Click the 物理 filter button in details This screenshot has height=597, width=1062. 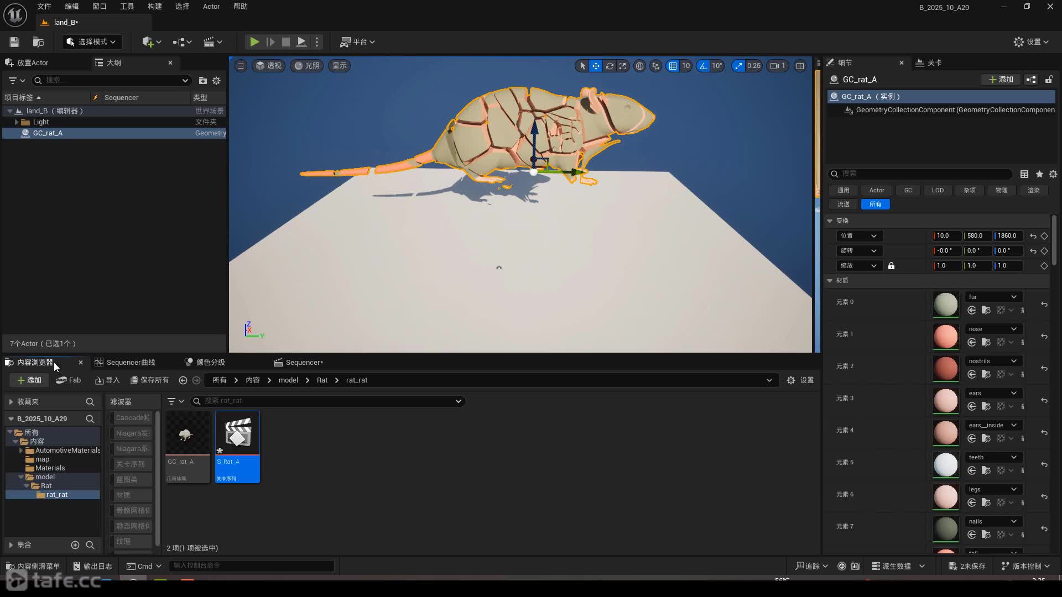1001,190
